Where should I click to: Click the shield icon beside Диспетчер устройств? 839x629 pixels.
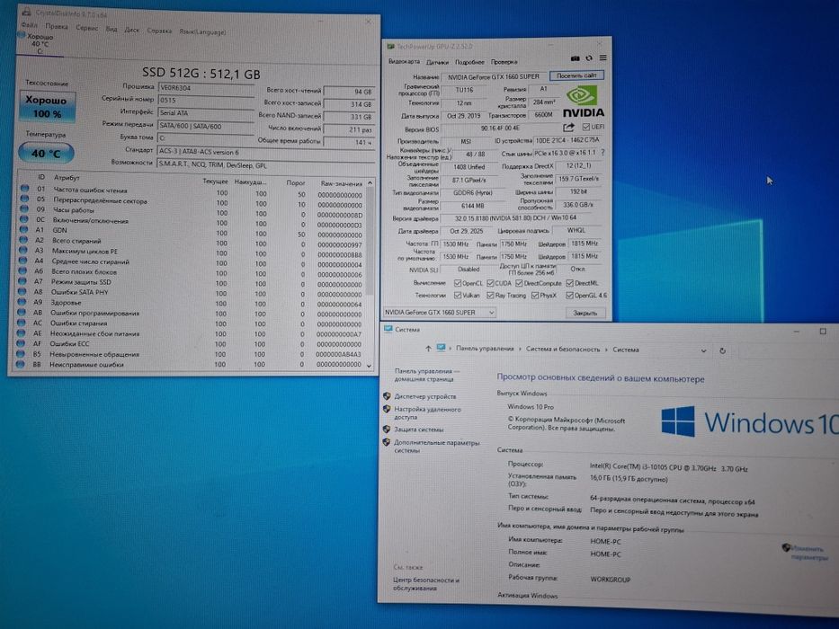(x=387, y=396)
